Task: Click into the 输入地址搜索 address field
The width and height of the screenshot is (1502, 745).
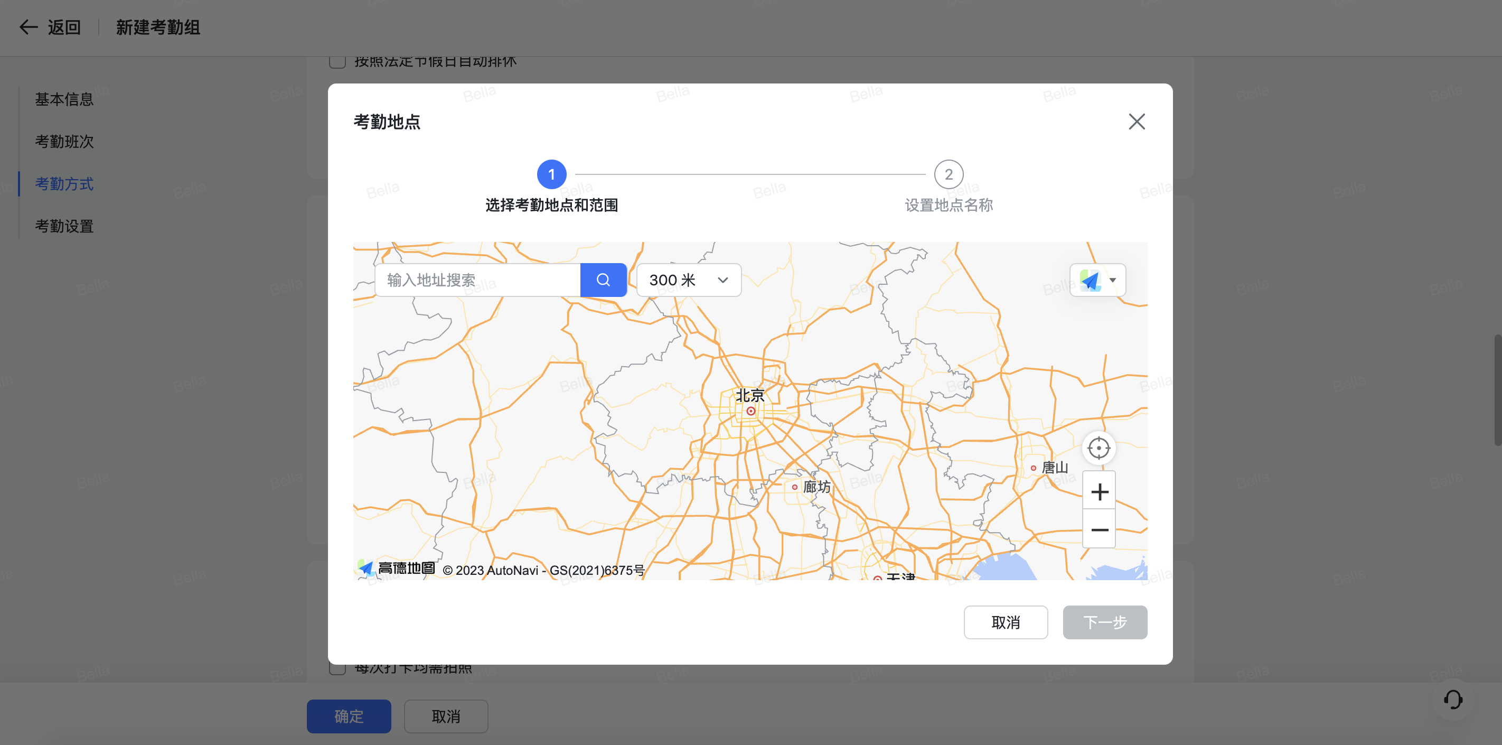Action: 477,280
